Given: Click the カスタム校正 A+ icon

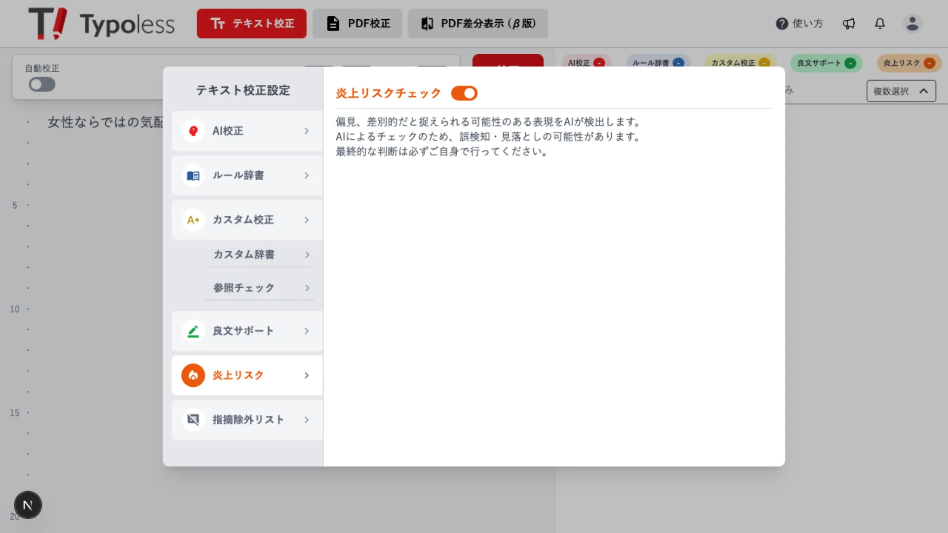Looking at the screenshot, I should pyautogui.click(x=193, y=220).
